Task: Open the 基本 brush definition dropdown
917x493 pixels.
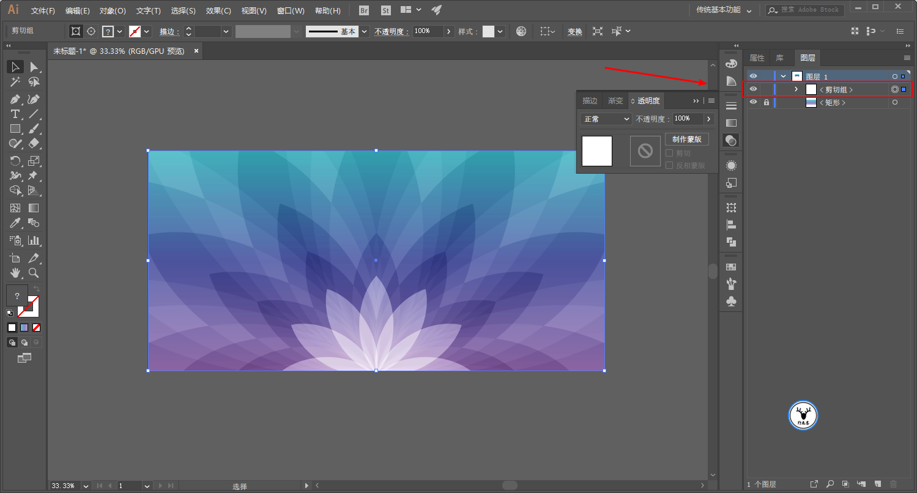Action: tap(365, 31)
